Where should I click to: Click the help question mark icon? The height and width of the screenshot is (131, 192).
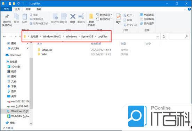click(x=189, y=9)
